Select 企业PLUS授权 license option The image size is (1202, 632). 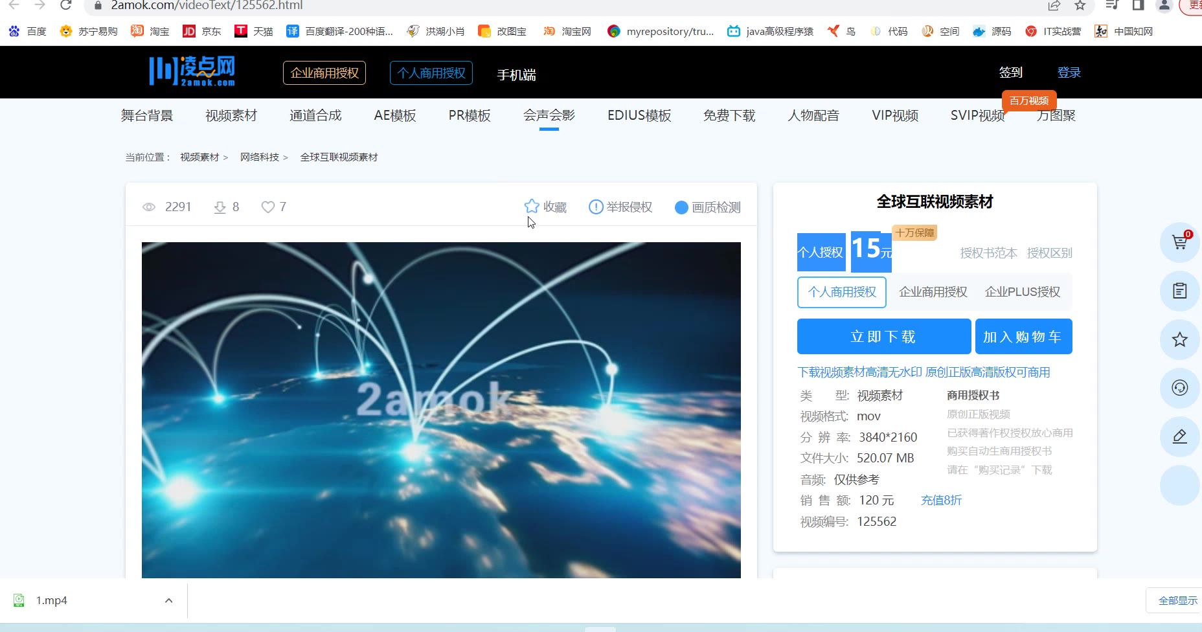(1023, 292)
